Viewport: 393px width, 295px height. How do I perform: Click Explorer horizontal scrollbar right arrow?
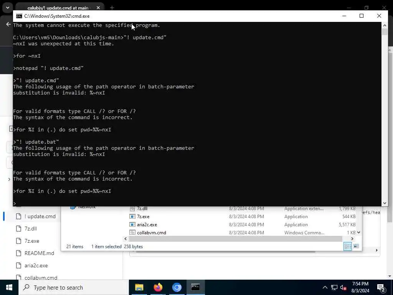click(352, 239)
